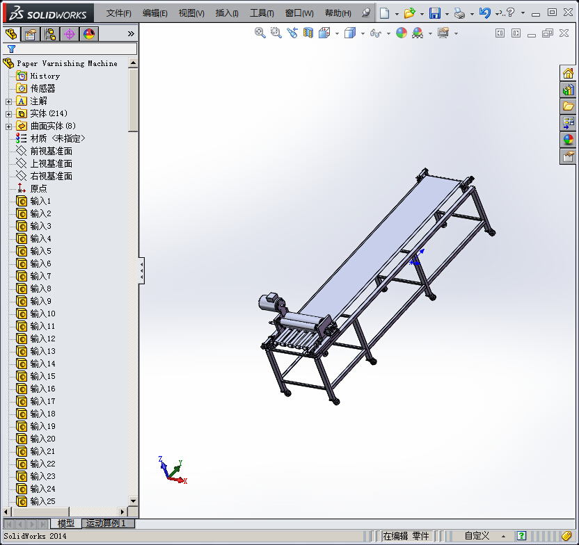Click Open file folder icon
This screenshot has height=545, width=579.
pyautogui.click(x=409, y=13)
